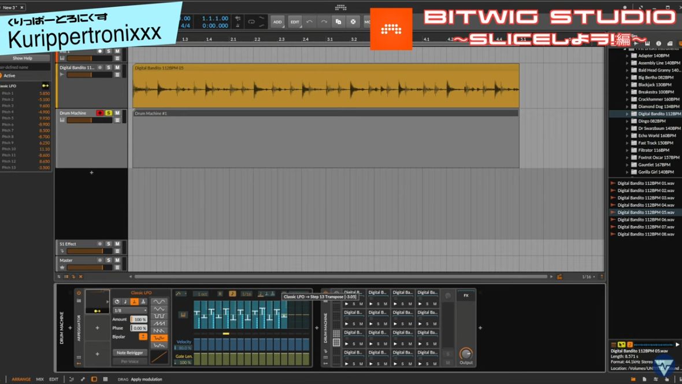Image resolution: width=682 pixels, height=384 pixels.
Task: Solo the S1 Effect track
Action: 108,244
